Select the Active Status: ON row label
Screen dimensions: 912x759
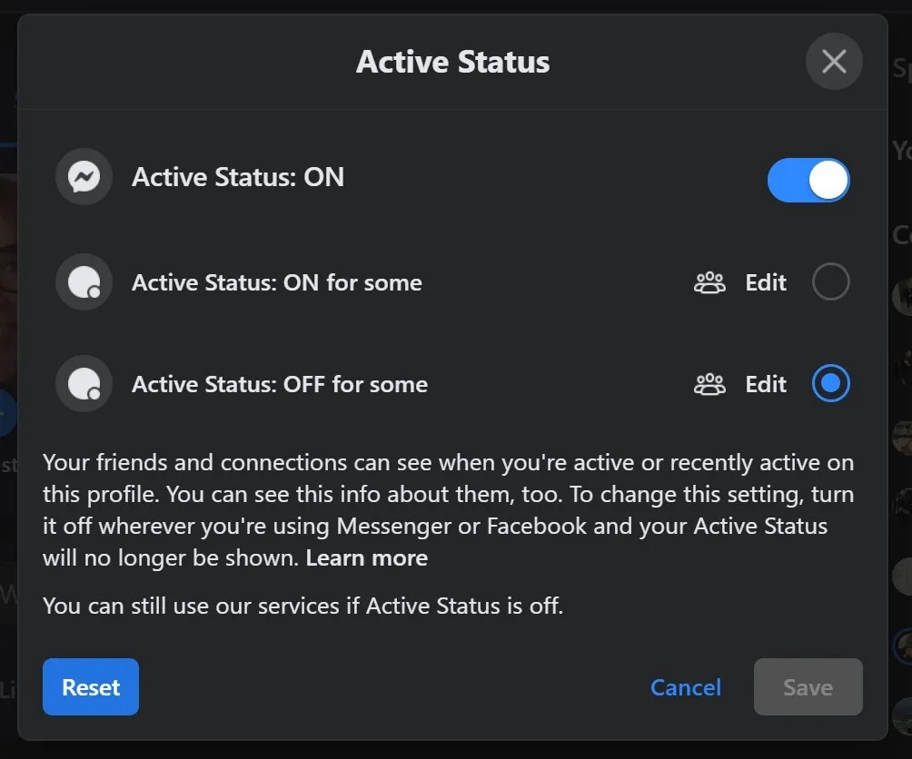238,176
